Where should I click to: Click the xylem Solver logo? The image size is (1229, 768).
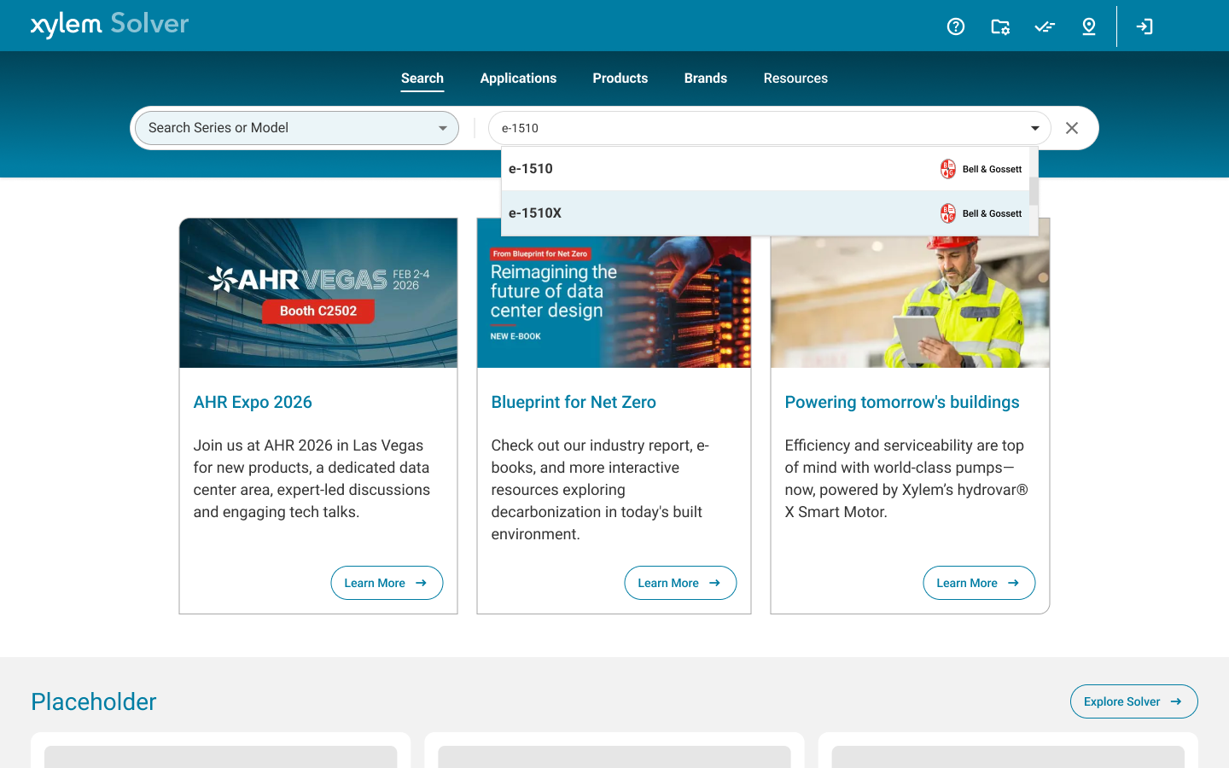109,24
